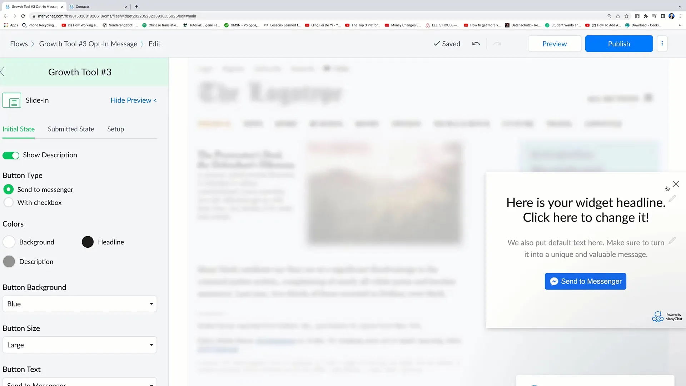Click the undo arrow icon
The image size is (686, 386).
click(x=476, y=43)
